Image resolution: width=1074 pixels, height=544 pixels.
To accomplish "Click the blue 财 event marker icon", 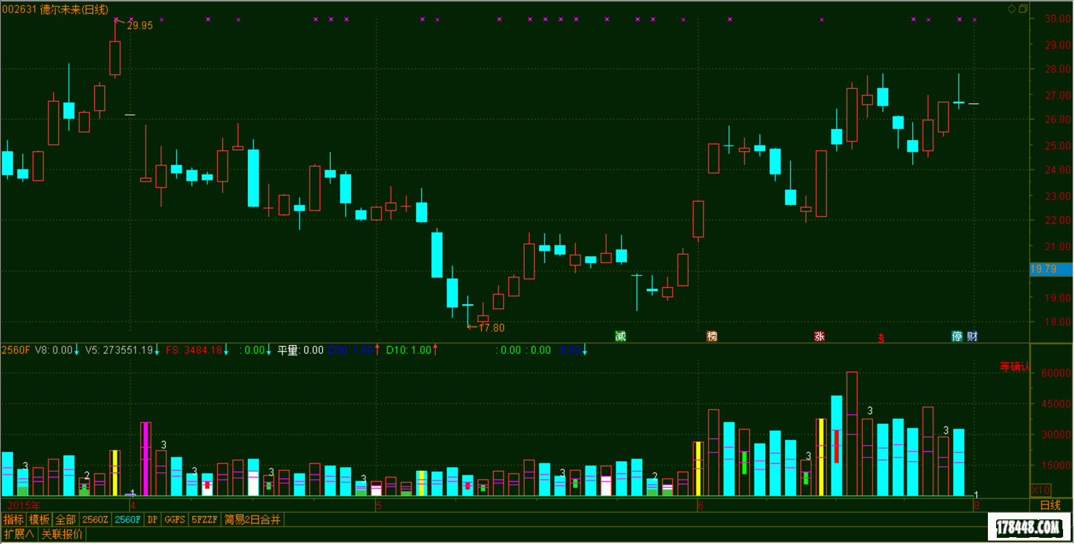I will tap(972, 336).
